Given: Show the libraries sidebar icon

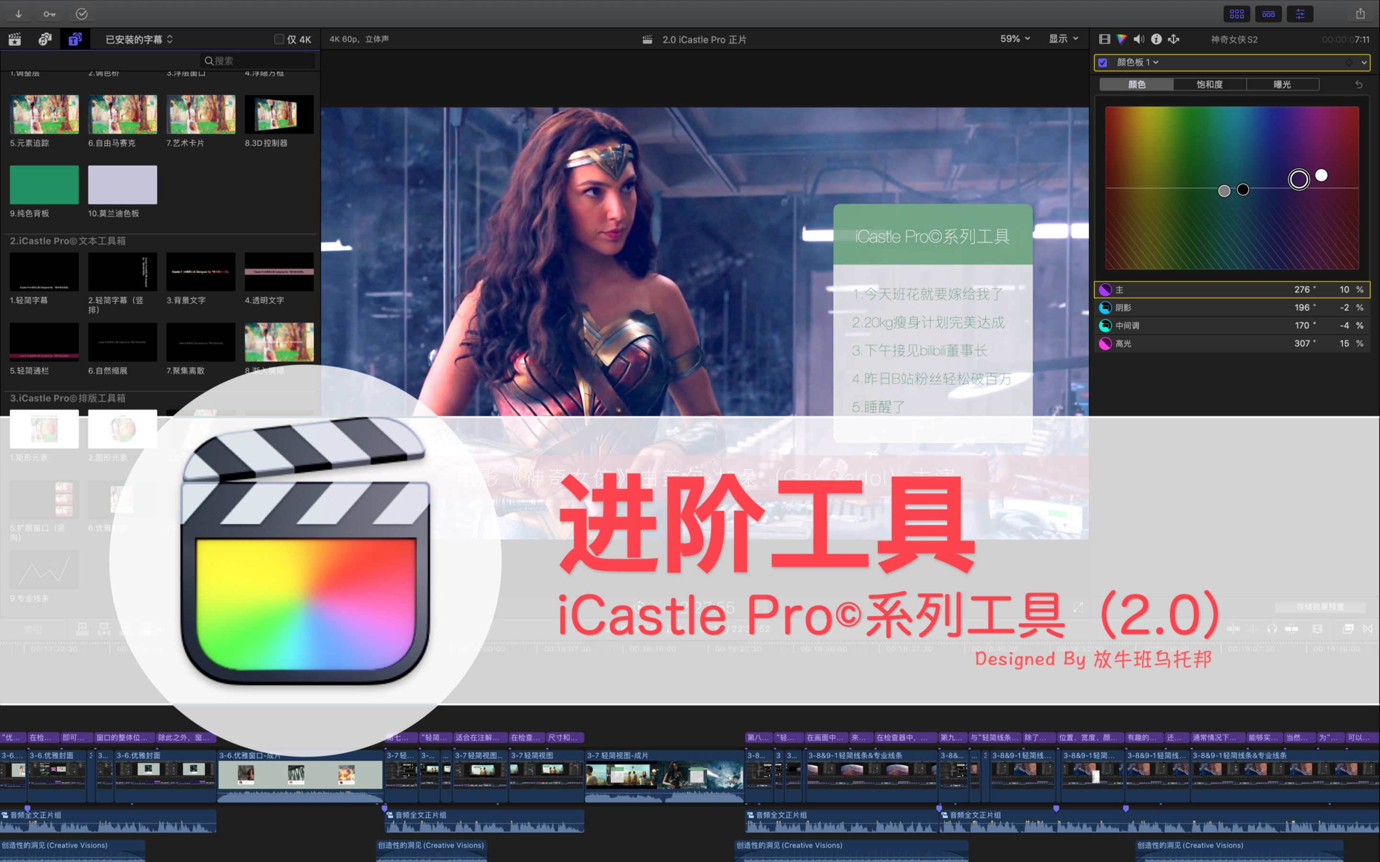Looking at the screenshot, I should point(15,39).
